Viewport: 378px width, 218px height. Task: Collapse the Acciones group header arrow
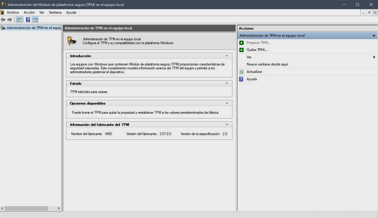pyautogui.click(x=374, y=36)
